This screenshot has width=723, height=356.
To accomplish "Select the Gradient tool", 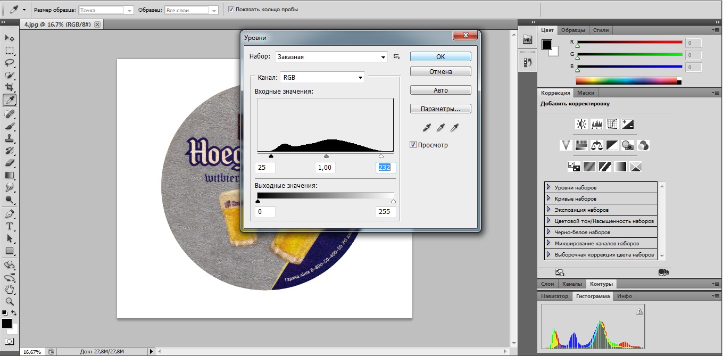I will click(x=10, y=175).
